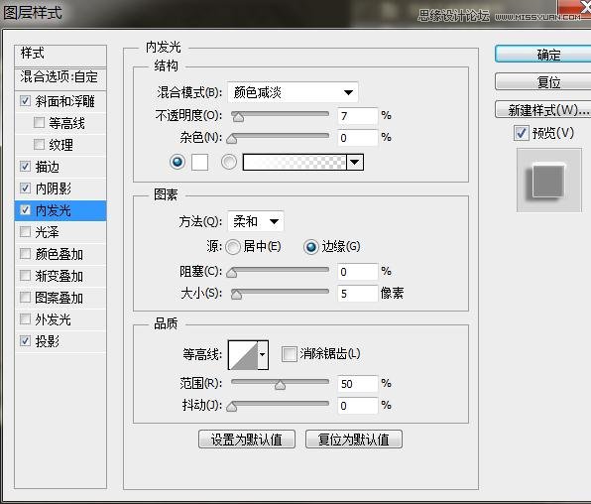Uncheck the 描边 style checkbox
Screen dimensions: 591x504
pyautogui.click(x=25, y=167)
